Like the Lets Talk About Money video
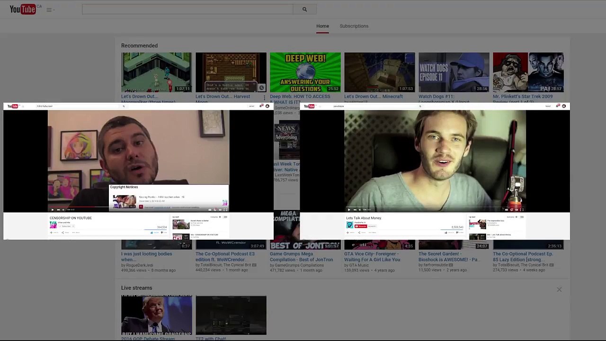The height and width of the screenshot is (341, 606). point(449,233)
